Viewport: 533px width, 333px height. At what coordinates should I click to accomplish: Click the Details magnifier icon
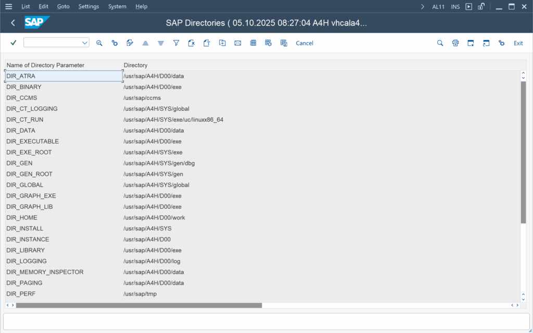(x=99, y=43)
